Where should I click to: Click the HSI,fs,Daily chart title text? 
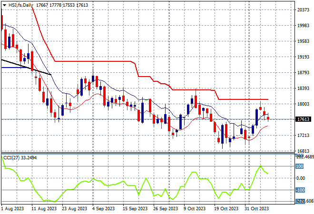[x=21, y=5]
